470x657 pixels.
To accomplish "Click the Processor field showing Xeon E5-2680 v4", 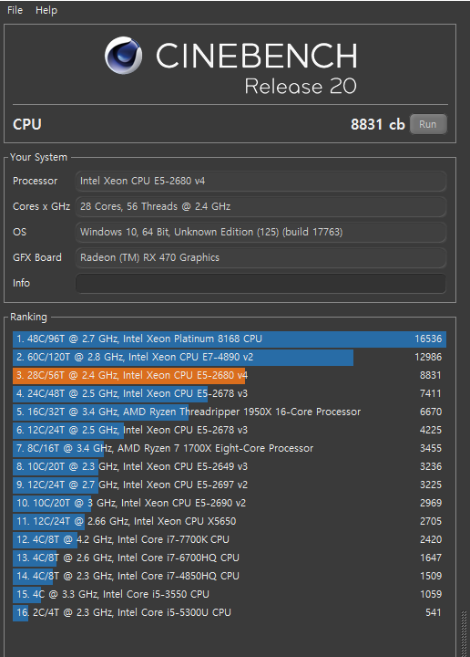I will point(261,181).
